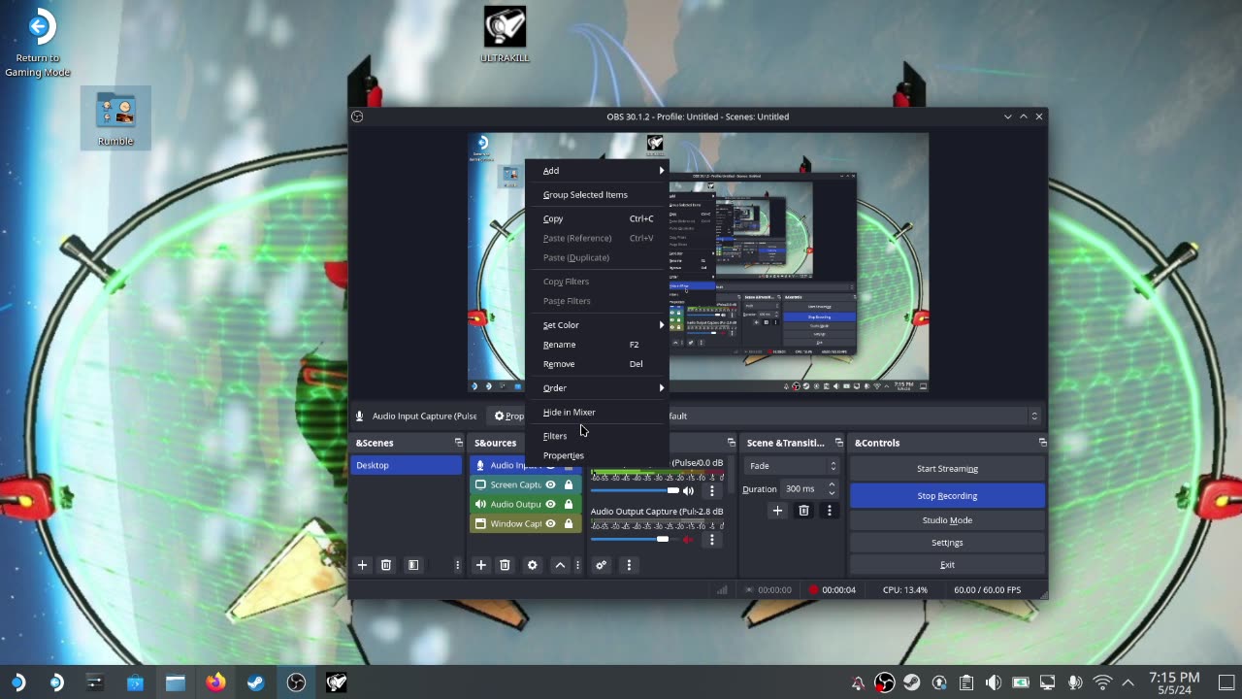Screen dimensions: 1242x699
Task: Select Hide in Mixer
Action: (597, 413)
